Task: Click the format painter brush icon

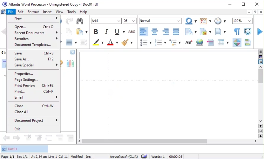Action: pos(125,42)
